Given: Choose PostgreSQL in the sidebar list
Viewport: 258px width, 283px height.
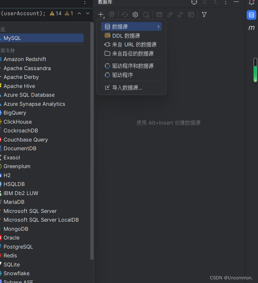Looking at the screenshot, I should coord(18,247).
